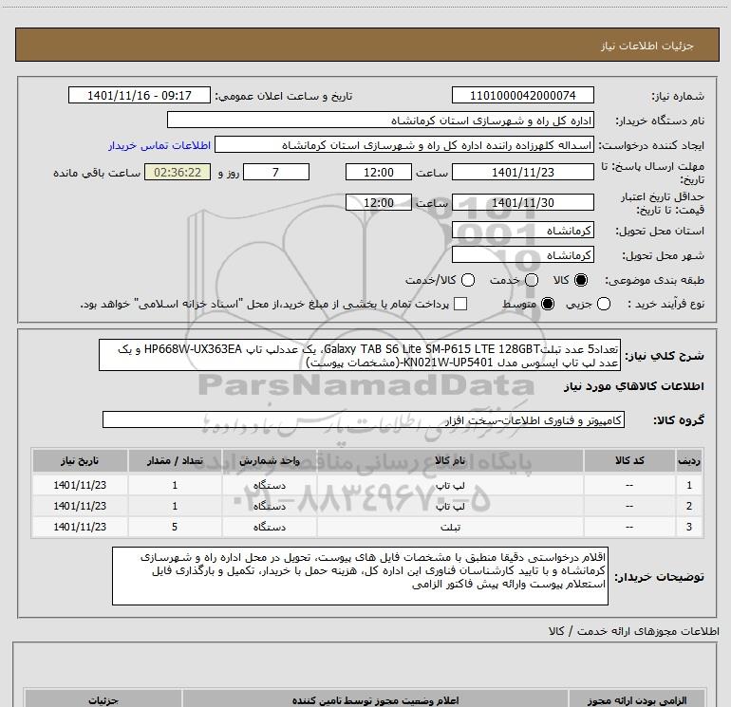
Task: Select the کالا radio button
Action: [x=581, y=280]
